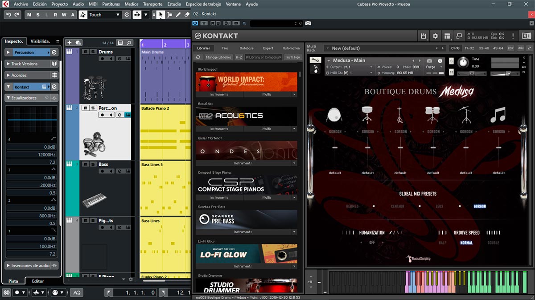Switch to Kontakt Files tab
Viewport: 535px width, 300px height.
225,48
